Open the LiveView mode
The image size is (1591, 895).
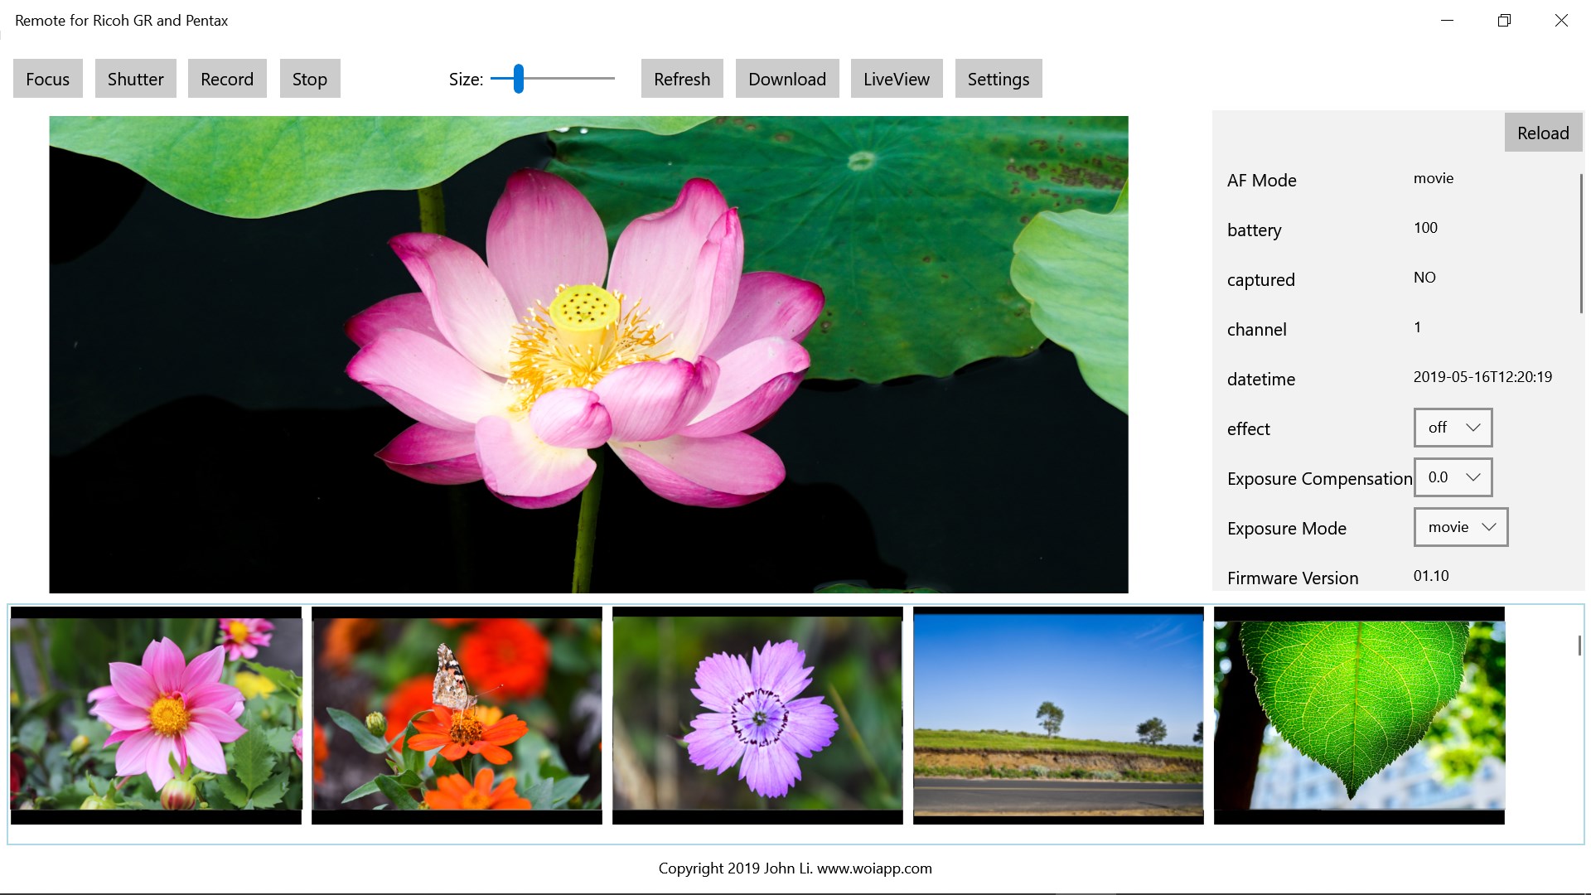[x=896, y=79]
